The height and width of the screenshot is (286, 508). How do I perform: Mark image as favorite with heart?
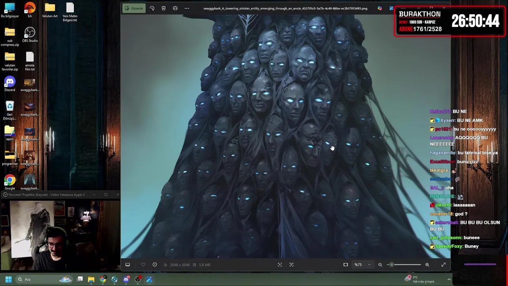(143, 265)
